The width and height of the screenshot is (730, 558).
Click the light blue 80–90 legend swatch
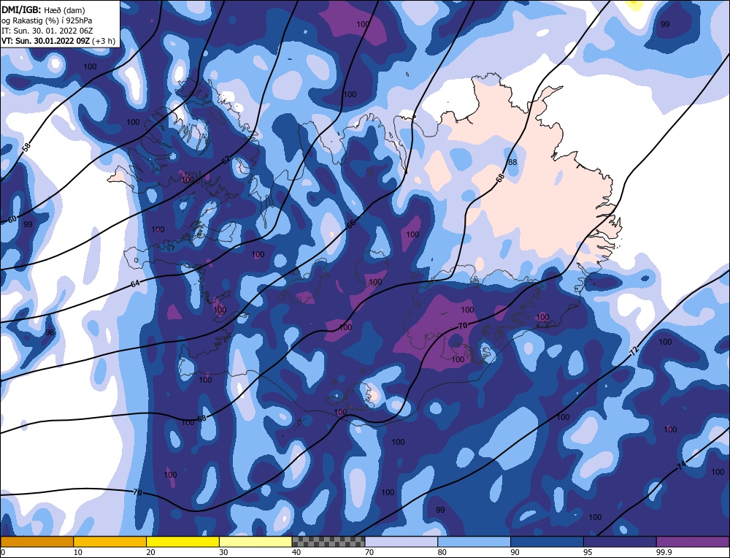tap(474, 541)
